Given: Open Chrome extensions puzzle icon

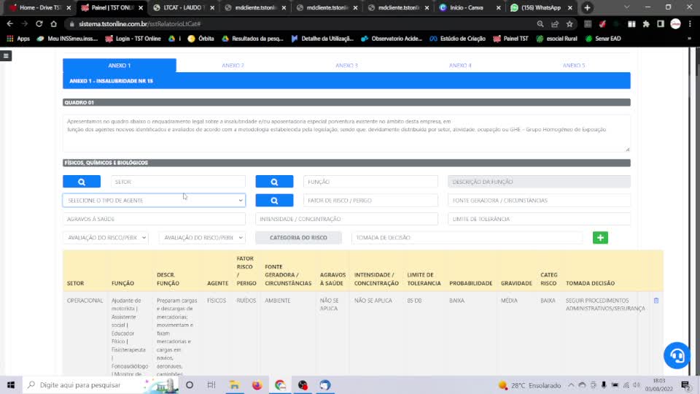Looking at the screenshot, I should [646, 24].
